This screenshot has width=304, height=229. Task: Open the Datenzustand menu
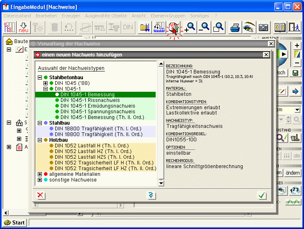click(17, 15)
